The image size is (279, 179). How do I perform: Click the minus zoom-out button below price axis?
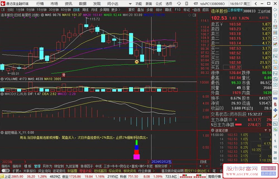(207, 166)
